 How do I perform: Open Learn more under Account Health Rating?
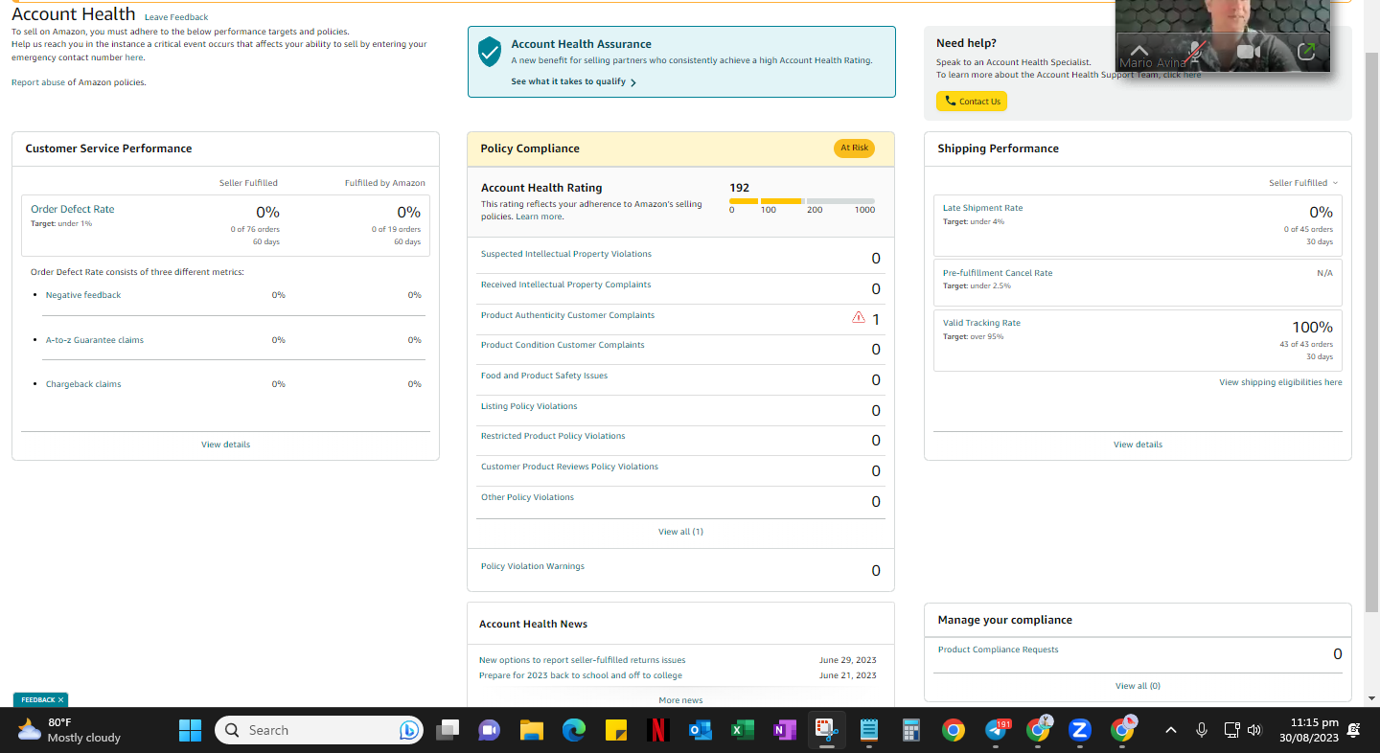(x=539, y=217)
